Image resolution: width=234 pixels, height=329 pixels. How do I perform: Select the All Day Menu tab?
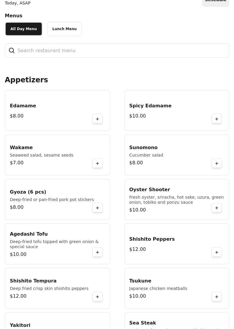(24, 29)
